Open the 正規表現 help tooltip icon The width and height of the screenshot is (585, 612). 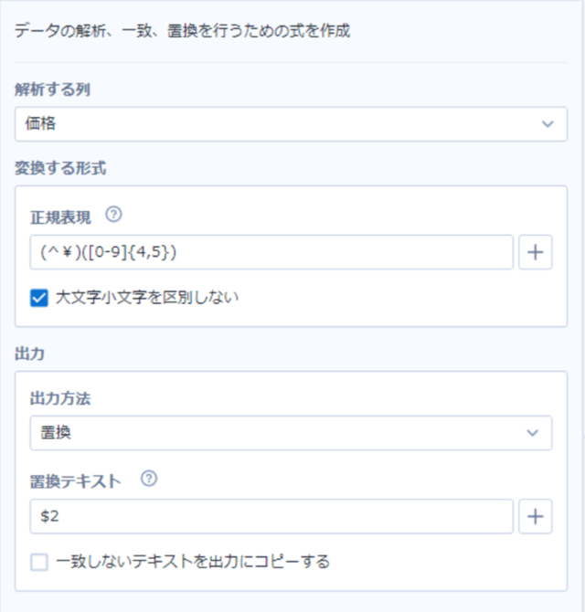[113, 215]
